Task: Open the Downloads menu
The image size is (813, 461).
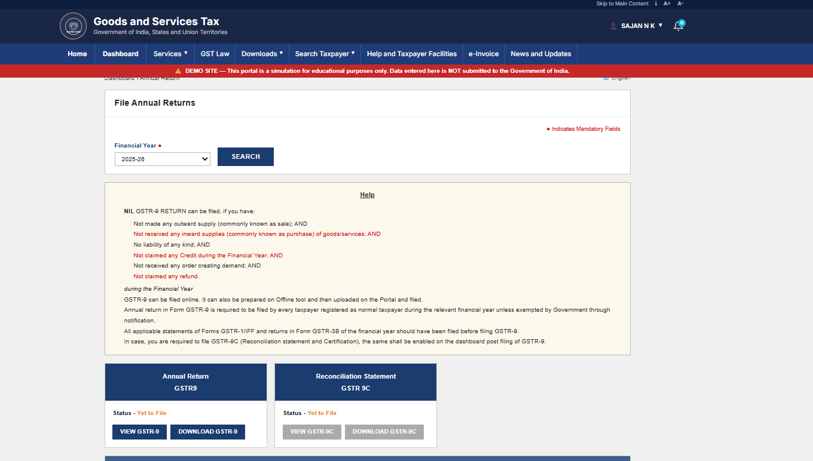Action: [262, 54]
